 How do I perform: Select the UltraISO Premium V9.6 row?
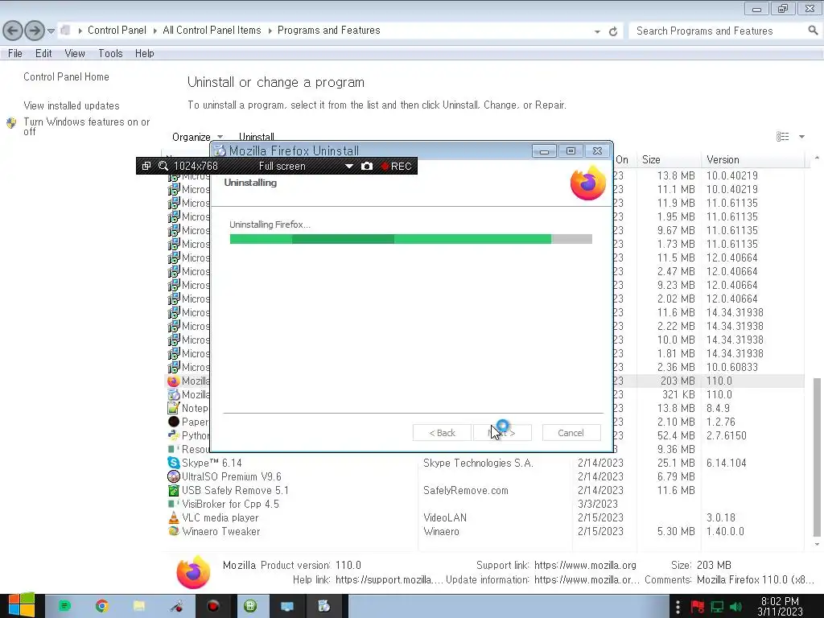[x=485, y=476]
